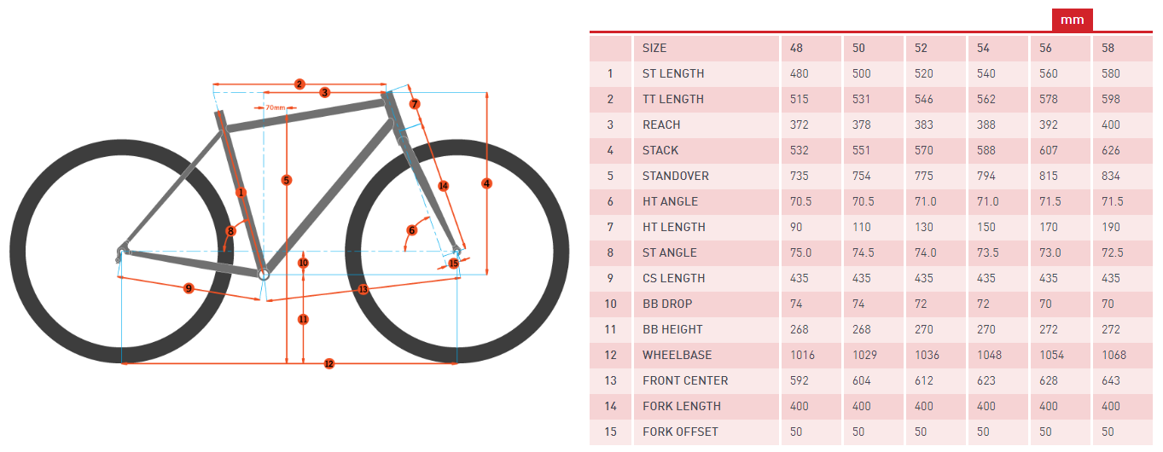
Task: Click the number 11 BB height marker
Action: [x=303, y=319]
